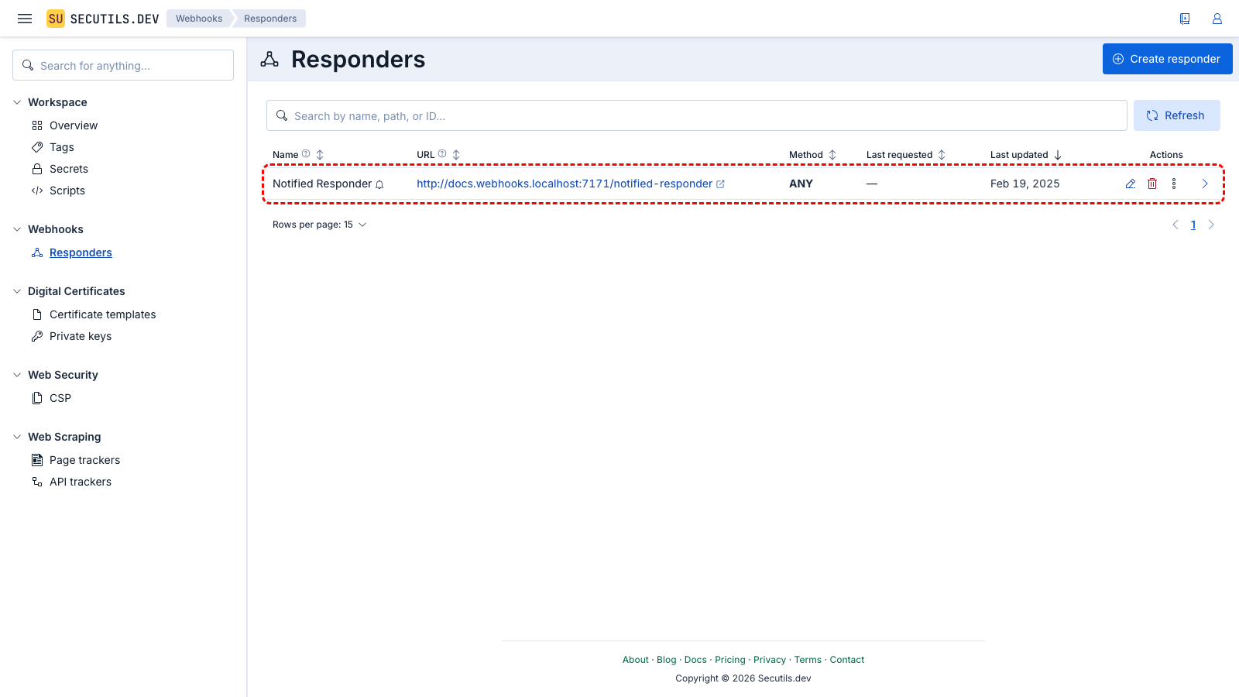Screen dimensions: 1239x697
Task: Collapse the Digital Certificates section
Action: pos(17,291)
